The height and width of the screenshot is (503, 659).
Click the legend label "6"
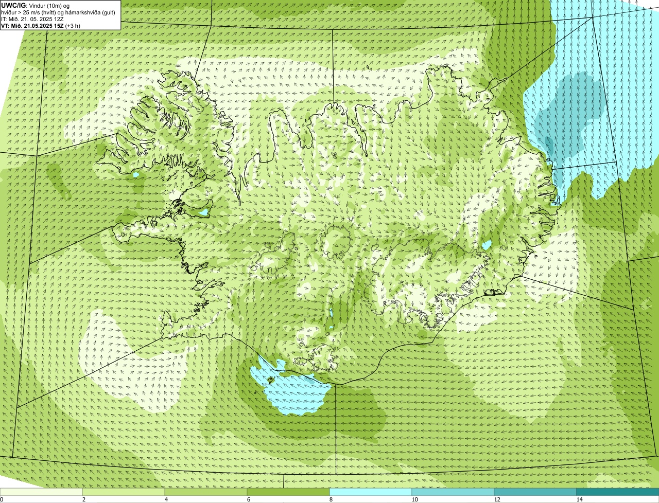click(248, 499)
